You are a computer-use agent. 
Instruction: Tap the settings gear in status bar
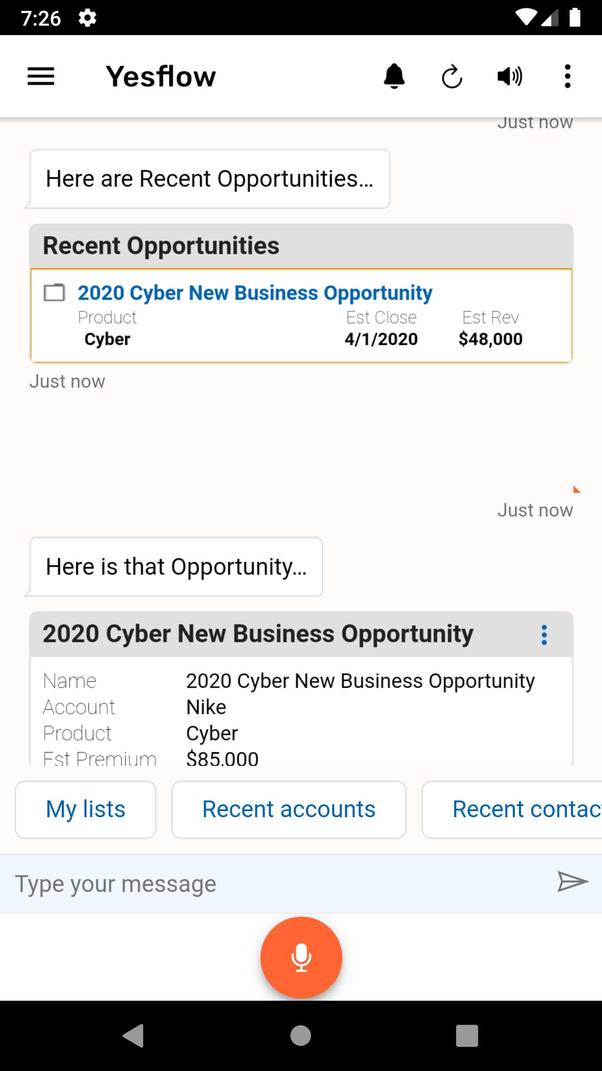pyautogui.click(x=88, y=18)
